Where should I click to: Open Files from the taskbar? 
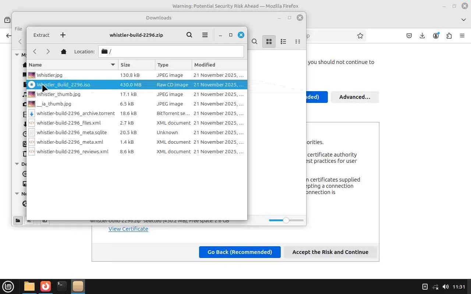29,287
